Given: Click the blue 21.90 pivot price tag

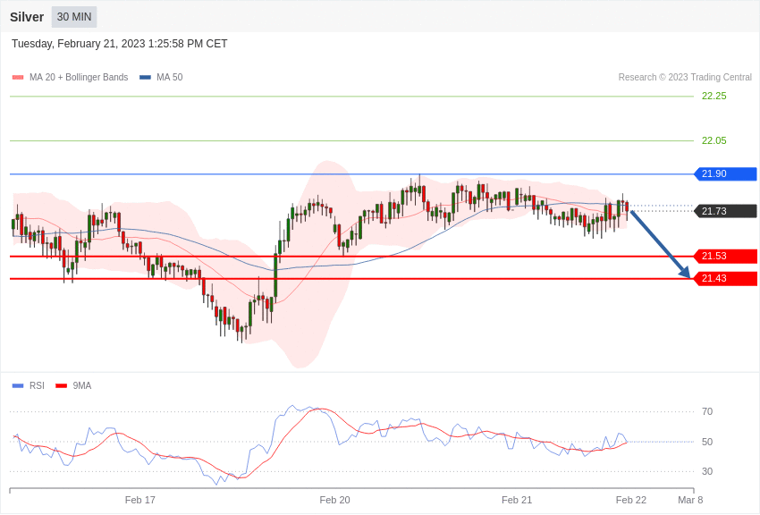Looking at the screenshot, I should [726, 173].
